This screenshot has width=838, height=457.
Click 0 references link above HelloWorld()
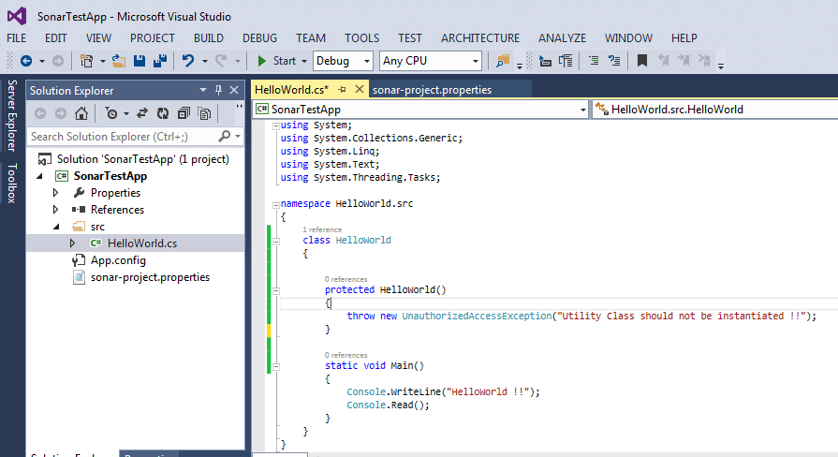coord(345,279)
